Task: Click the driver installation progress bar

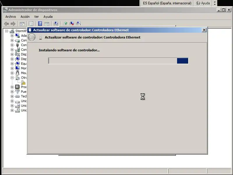Action: point(118,61)
